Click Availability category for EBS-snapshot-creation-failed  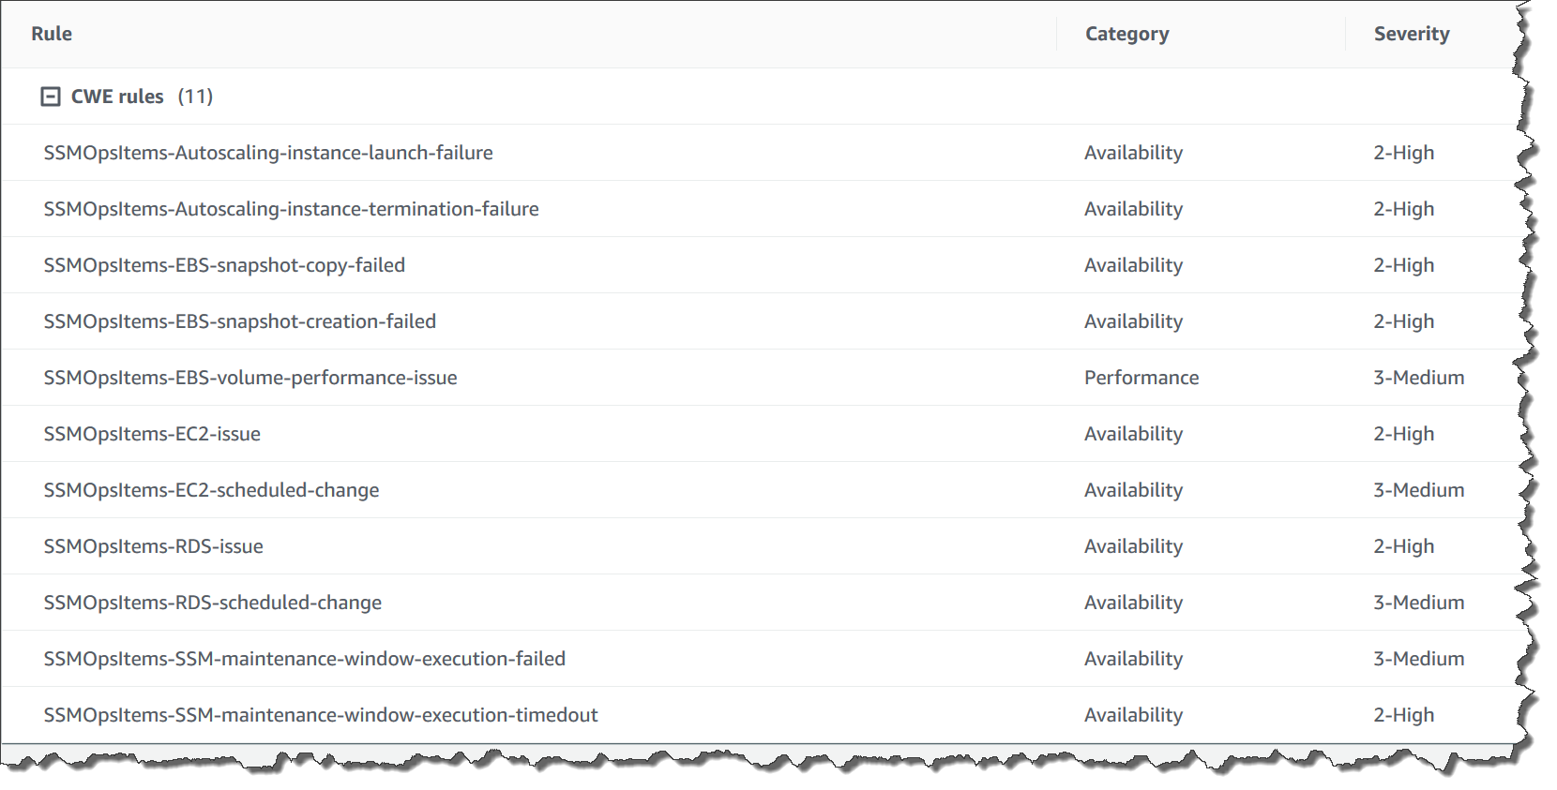[1133, 321]
